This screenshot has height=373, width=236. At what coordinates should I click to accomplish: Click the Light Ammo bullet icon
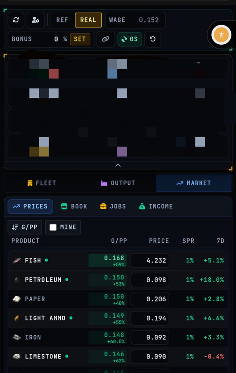(x=16, y=318)
